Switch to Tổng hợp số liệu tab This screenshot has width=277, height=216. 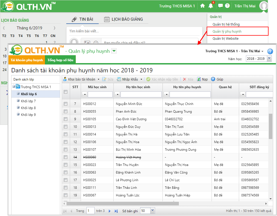(x=60, y=60)
